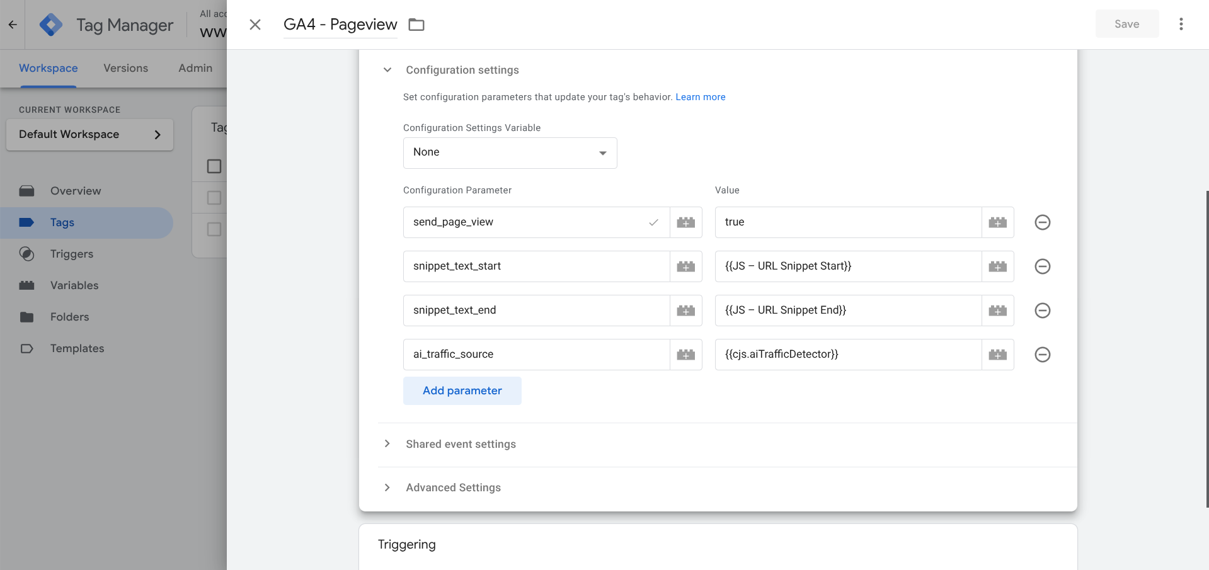Screen dimensions: 1209x570
Task: Switch to the Versions tab
Action: [125, 68]
